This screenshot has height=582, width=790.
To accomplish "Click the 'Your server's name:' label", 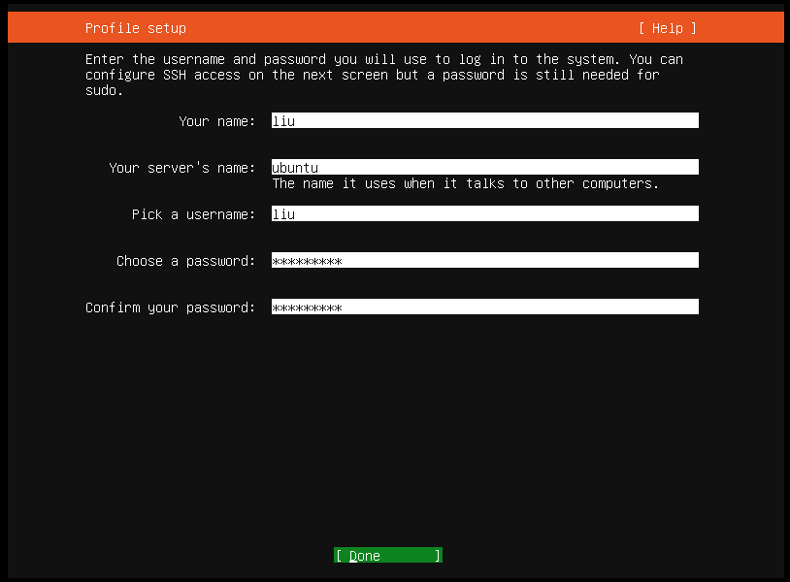I will [182, 168].
